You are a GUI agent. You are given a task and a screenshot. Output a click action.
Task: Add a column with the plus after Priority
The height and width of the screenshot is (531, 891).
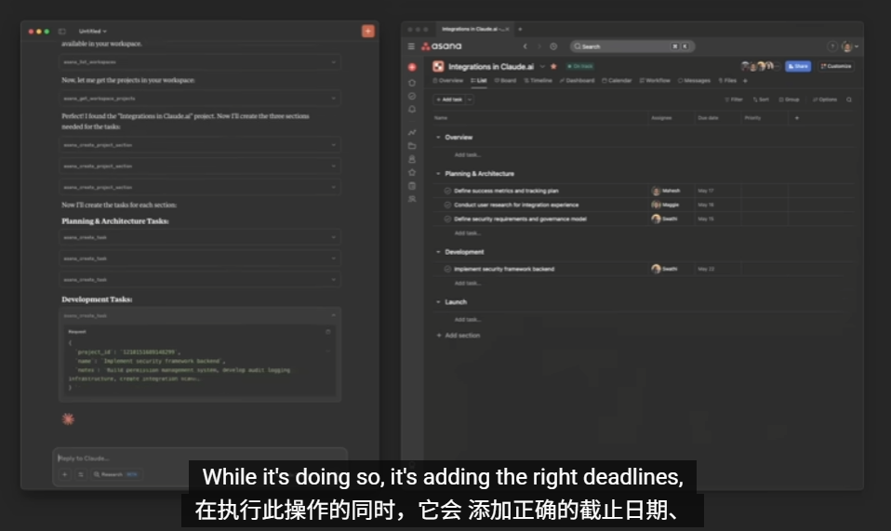(x=797, y=118)
